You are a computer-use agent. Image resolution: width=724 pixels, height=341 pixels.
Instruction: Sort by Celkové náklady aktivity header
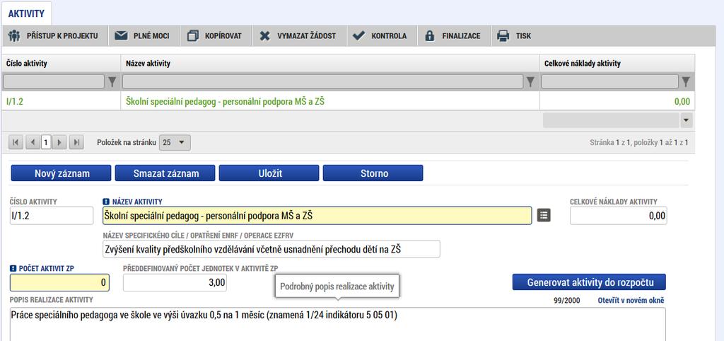coord(617,64)
